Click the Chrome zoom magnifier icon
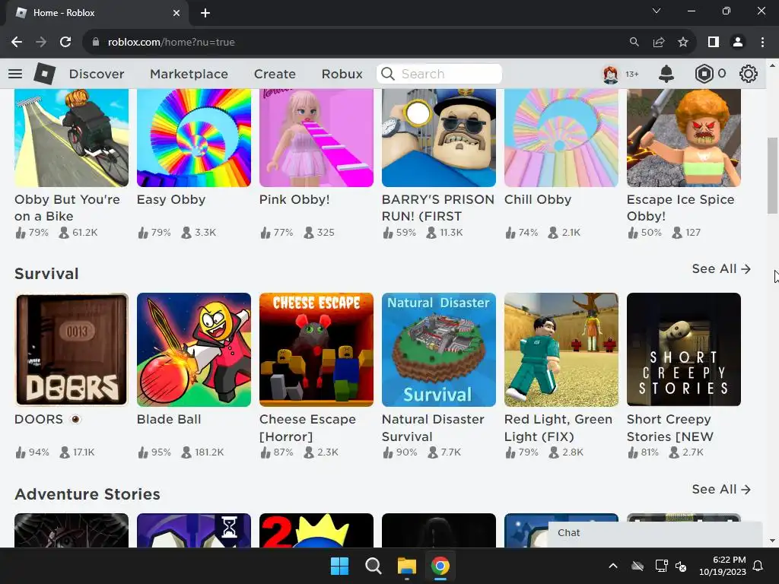Screen dimensions: 779x584 coord(634,43)
